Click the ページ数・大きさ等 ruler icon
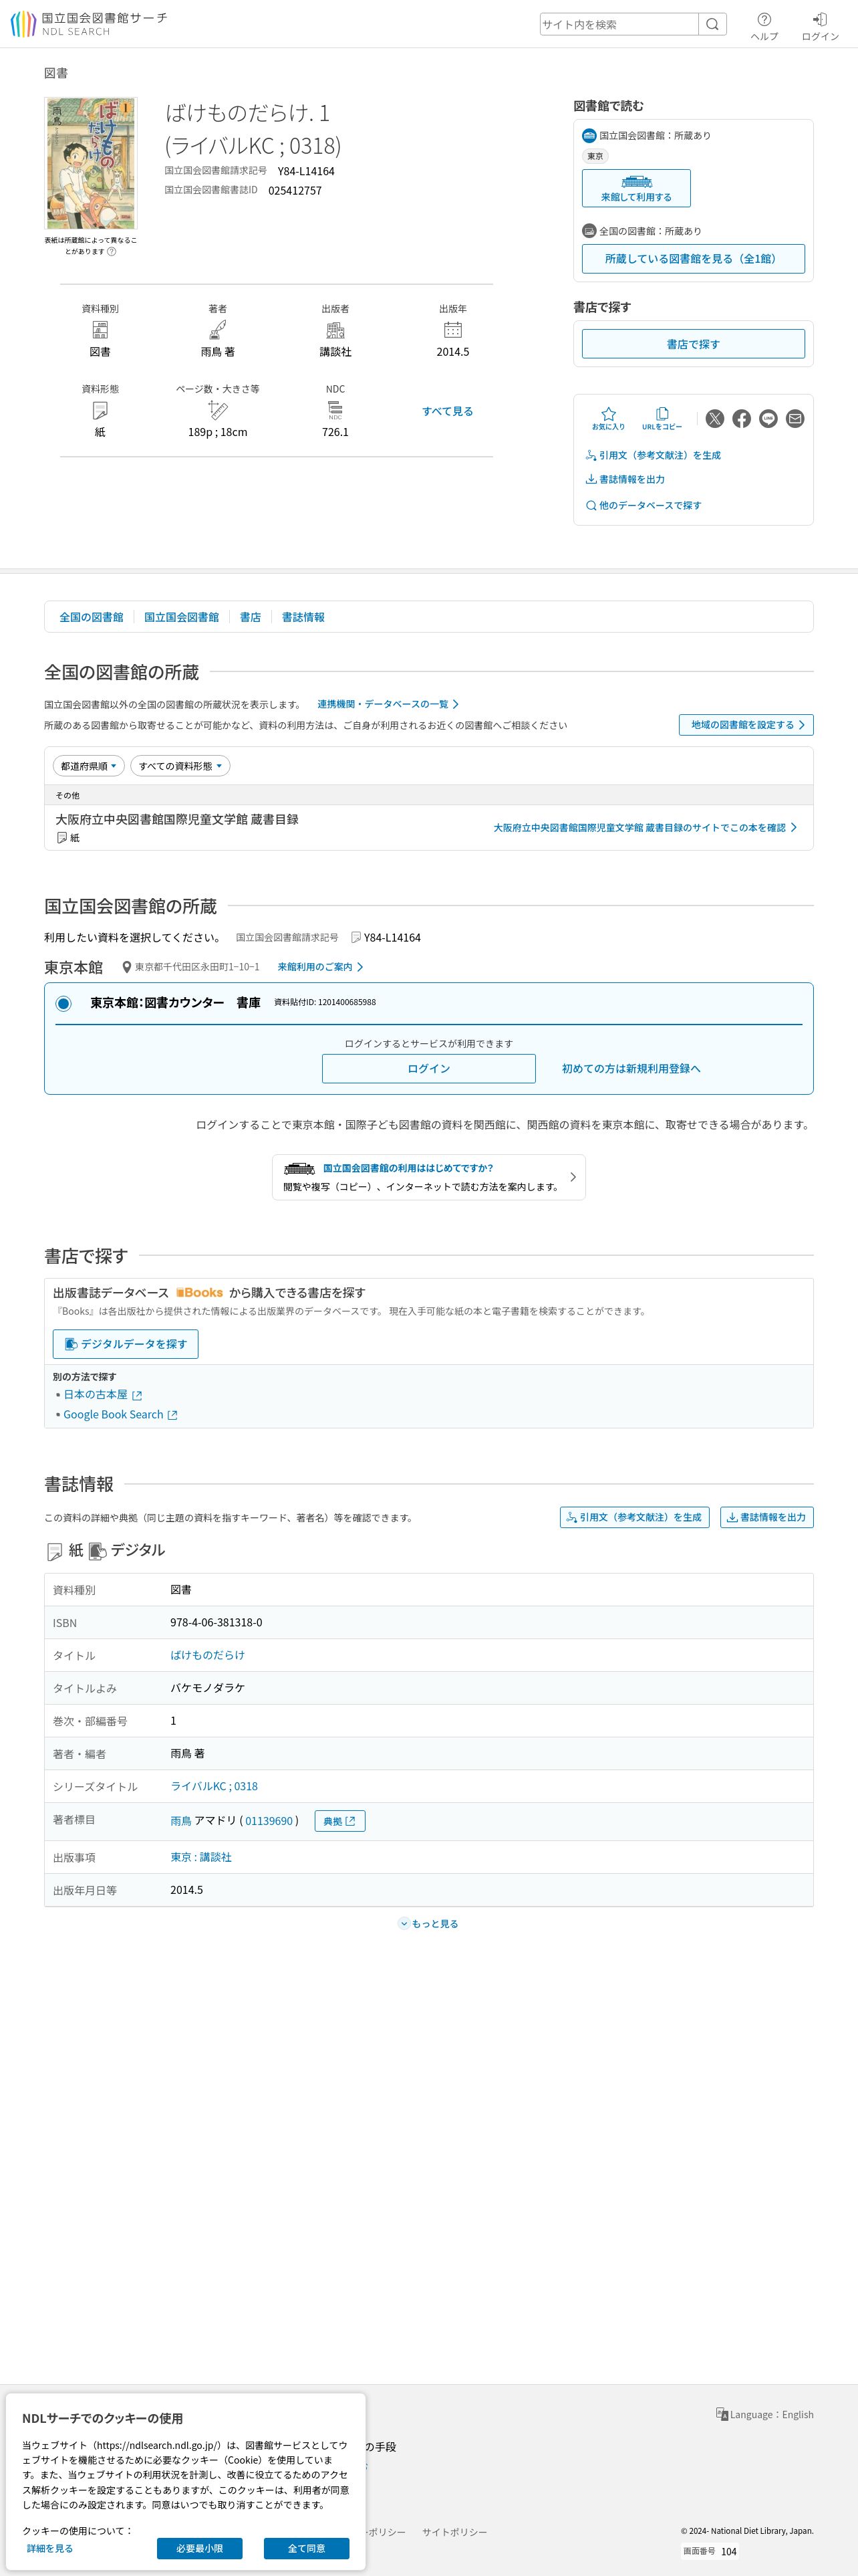Viewport: 858px width, 2576px height. pos(218,410)
